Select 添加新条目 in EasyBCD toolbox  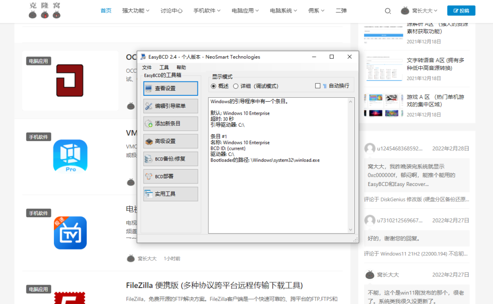tap(170, 124)
